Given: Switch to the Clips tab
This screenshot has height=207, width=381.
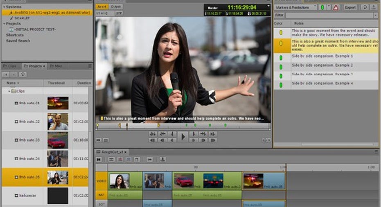Looking at the screenshot, I should pos(11,66).
